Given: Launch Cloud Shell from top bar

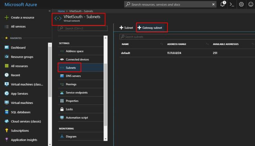Looking at the screenshot, I should (232, 4).
